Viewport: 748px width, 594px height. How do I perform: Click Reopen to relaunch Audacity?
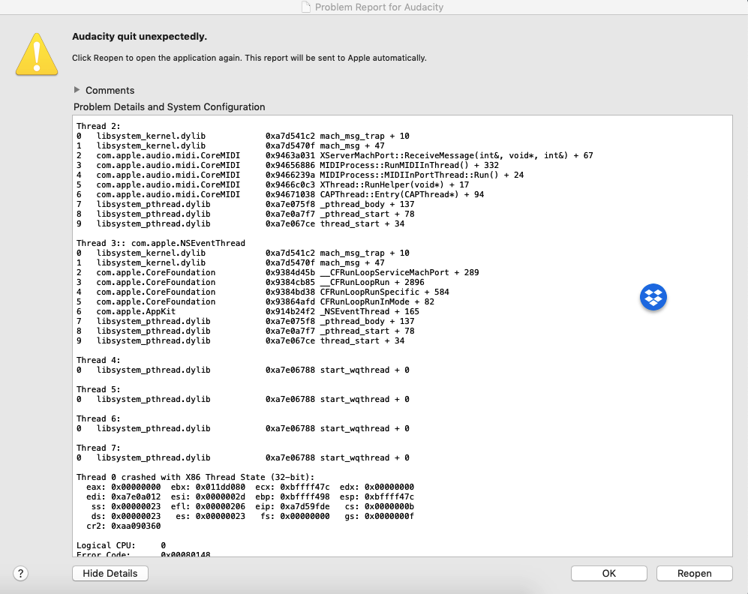point(694,574)
